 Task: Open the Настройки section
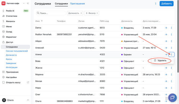[11, 77]
